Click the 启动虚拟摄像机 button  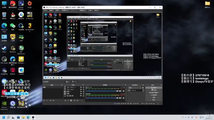154,93
